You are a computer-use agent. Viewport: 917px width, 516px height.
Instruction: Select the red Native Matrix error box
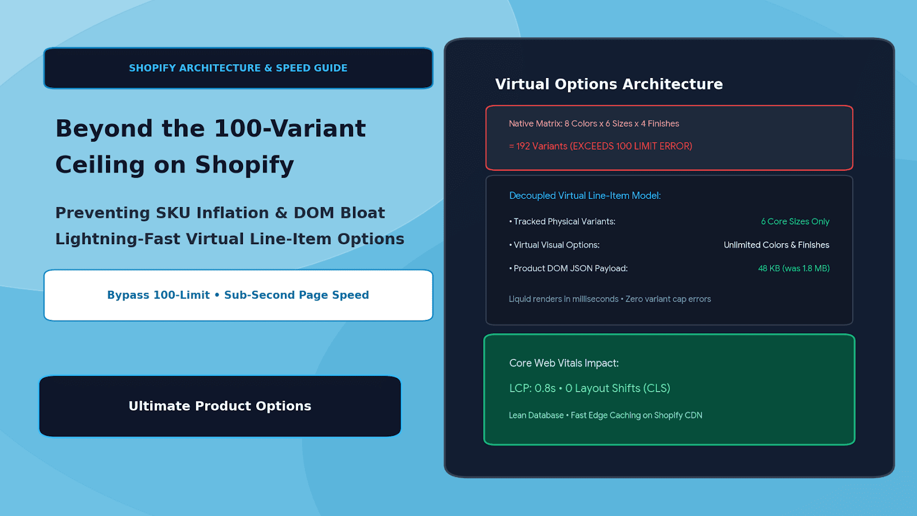click(x=669, y=138)
